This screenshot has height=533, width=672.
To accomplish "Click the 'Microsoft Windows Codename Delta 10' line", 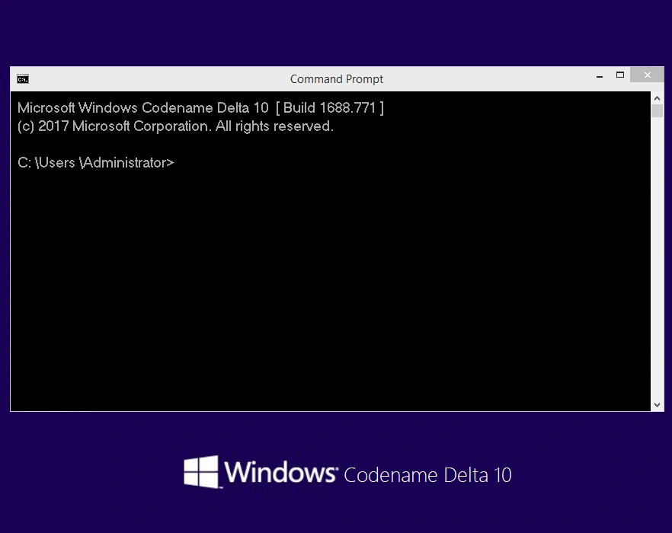I will tap(200, 107).
